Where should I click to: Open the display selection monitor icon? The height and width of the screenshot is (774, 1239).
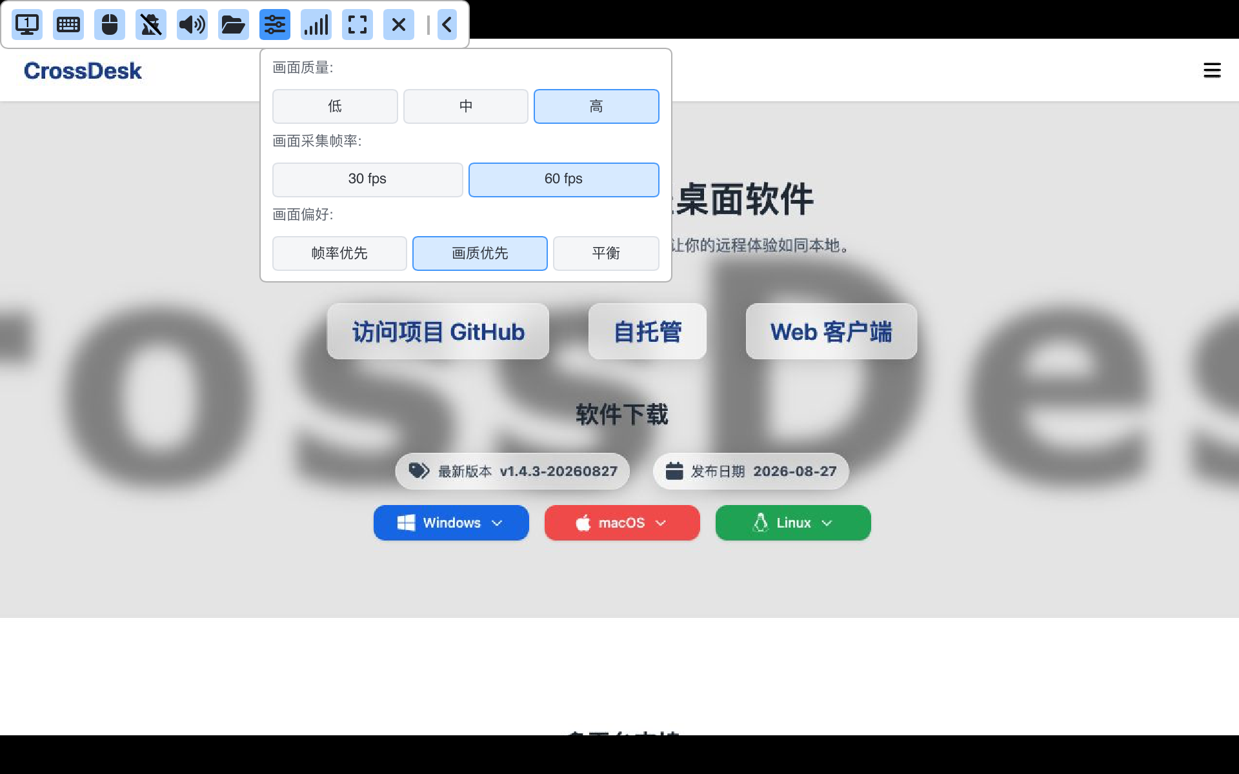27,25
